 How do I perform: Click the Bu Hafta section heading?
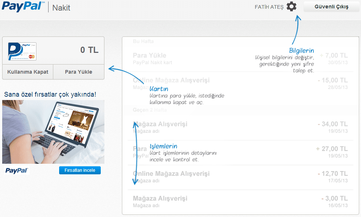coord(143,42)
